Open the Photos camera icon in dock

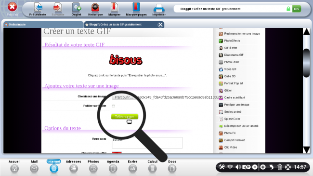click(x=93, y=169)
